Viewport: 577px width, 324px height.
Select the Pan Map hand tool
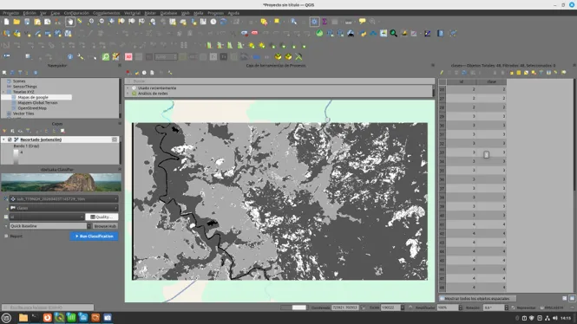[x=70, y=22]
